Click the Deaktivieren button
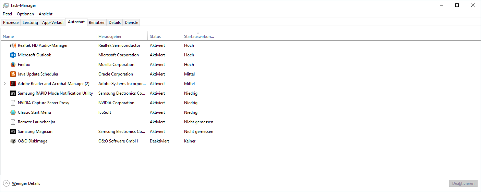 pyautogui.click(x=463, y=183)
